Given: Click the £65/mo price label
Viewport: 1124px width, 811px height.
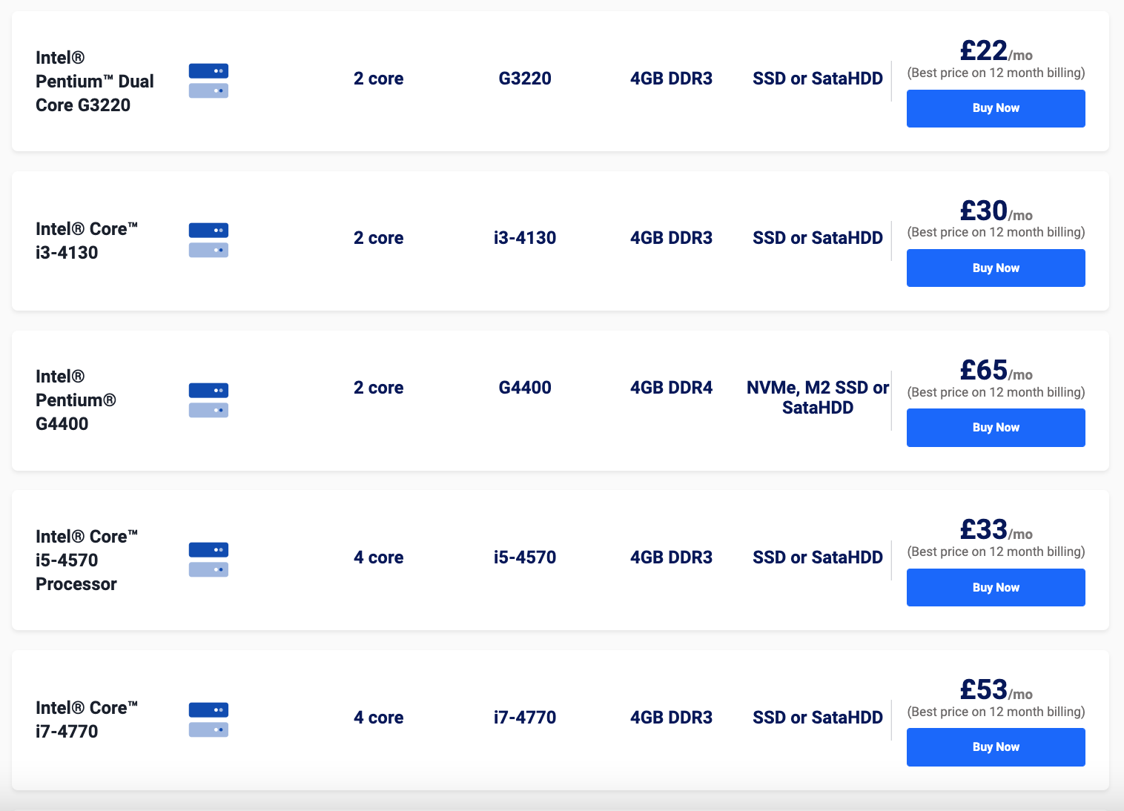Looking at the screenshot, I should pos(996,370).
